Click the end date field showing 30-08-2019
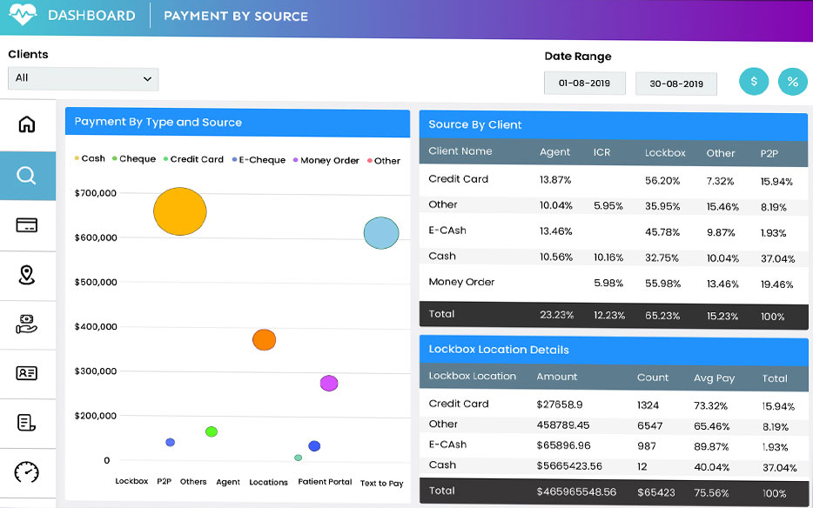Screen dimensions: 813x508 677,83
